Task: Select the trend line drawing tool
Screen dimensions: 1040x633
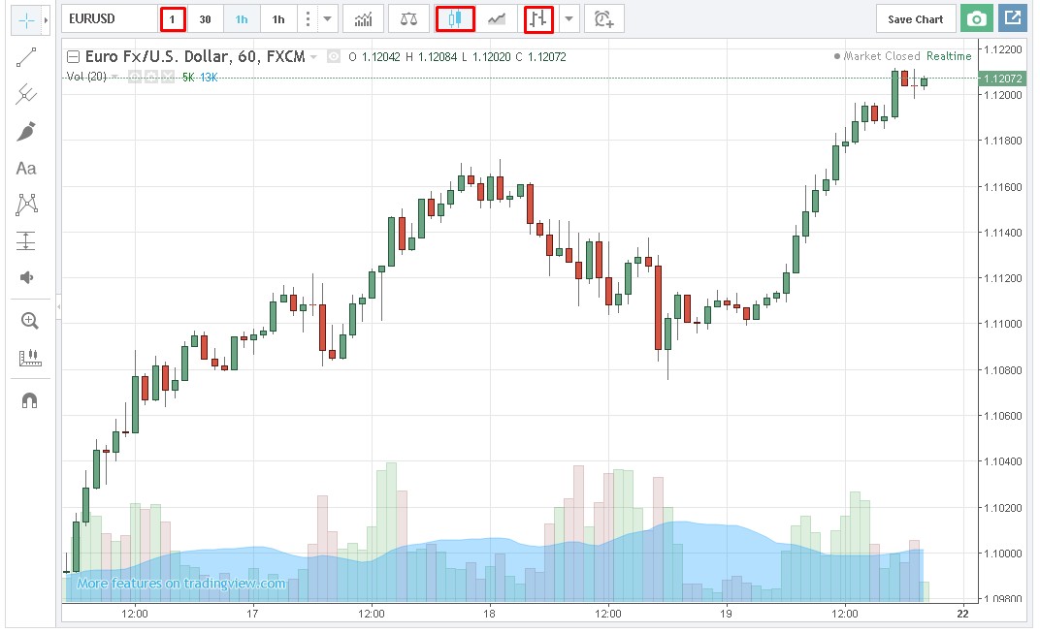Action: tap(26, 57)
